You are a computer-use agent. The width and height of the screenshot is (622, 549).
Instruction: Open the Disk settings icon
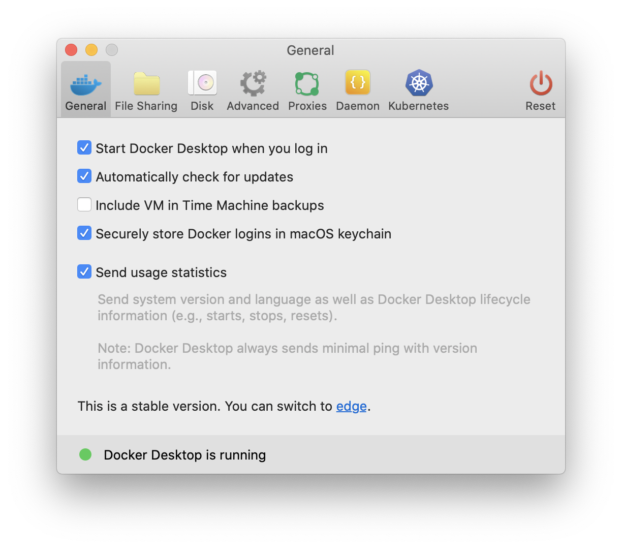202,83
